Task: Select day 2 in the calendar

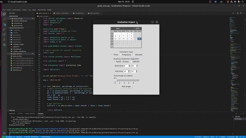Action: (131, 34)
